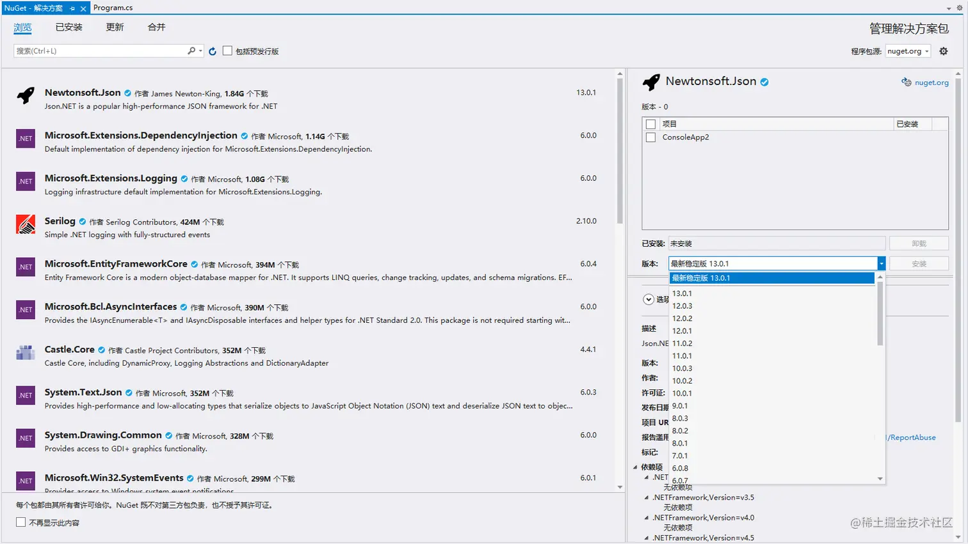The width and height of the screenshot is (968, 544).
Task: Click the Install button
Action: [x=919, y=263]
